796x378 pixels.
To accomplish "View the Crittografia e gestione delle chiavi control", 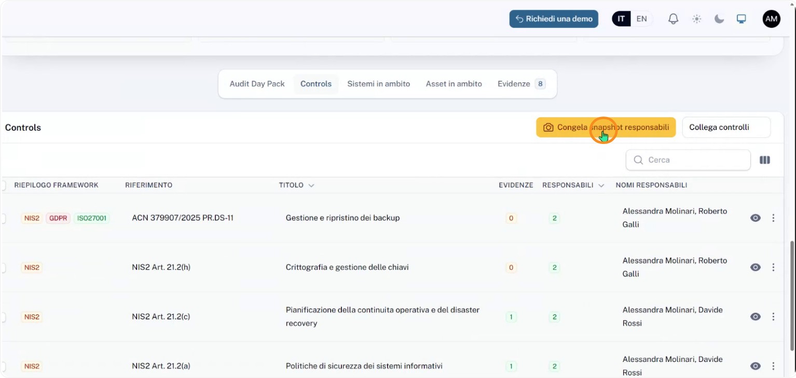I will pos(756,267).
